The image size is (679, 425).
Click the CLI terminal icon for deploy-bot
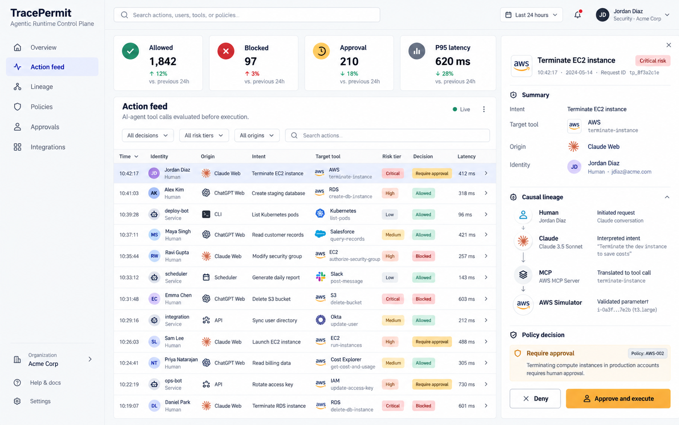click(x=206, y=214)
